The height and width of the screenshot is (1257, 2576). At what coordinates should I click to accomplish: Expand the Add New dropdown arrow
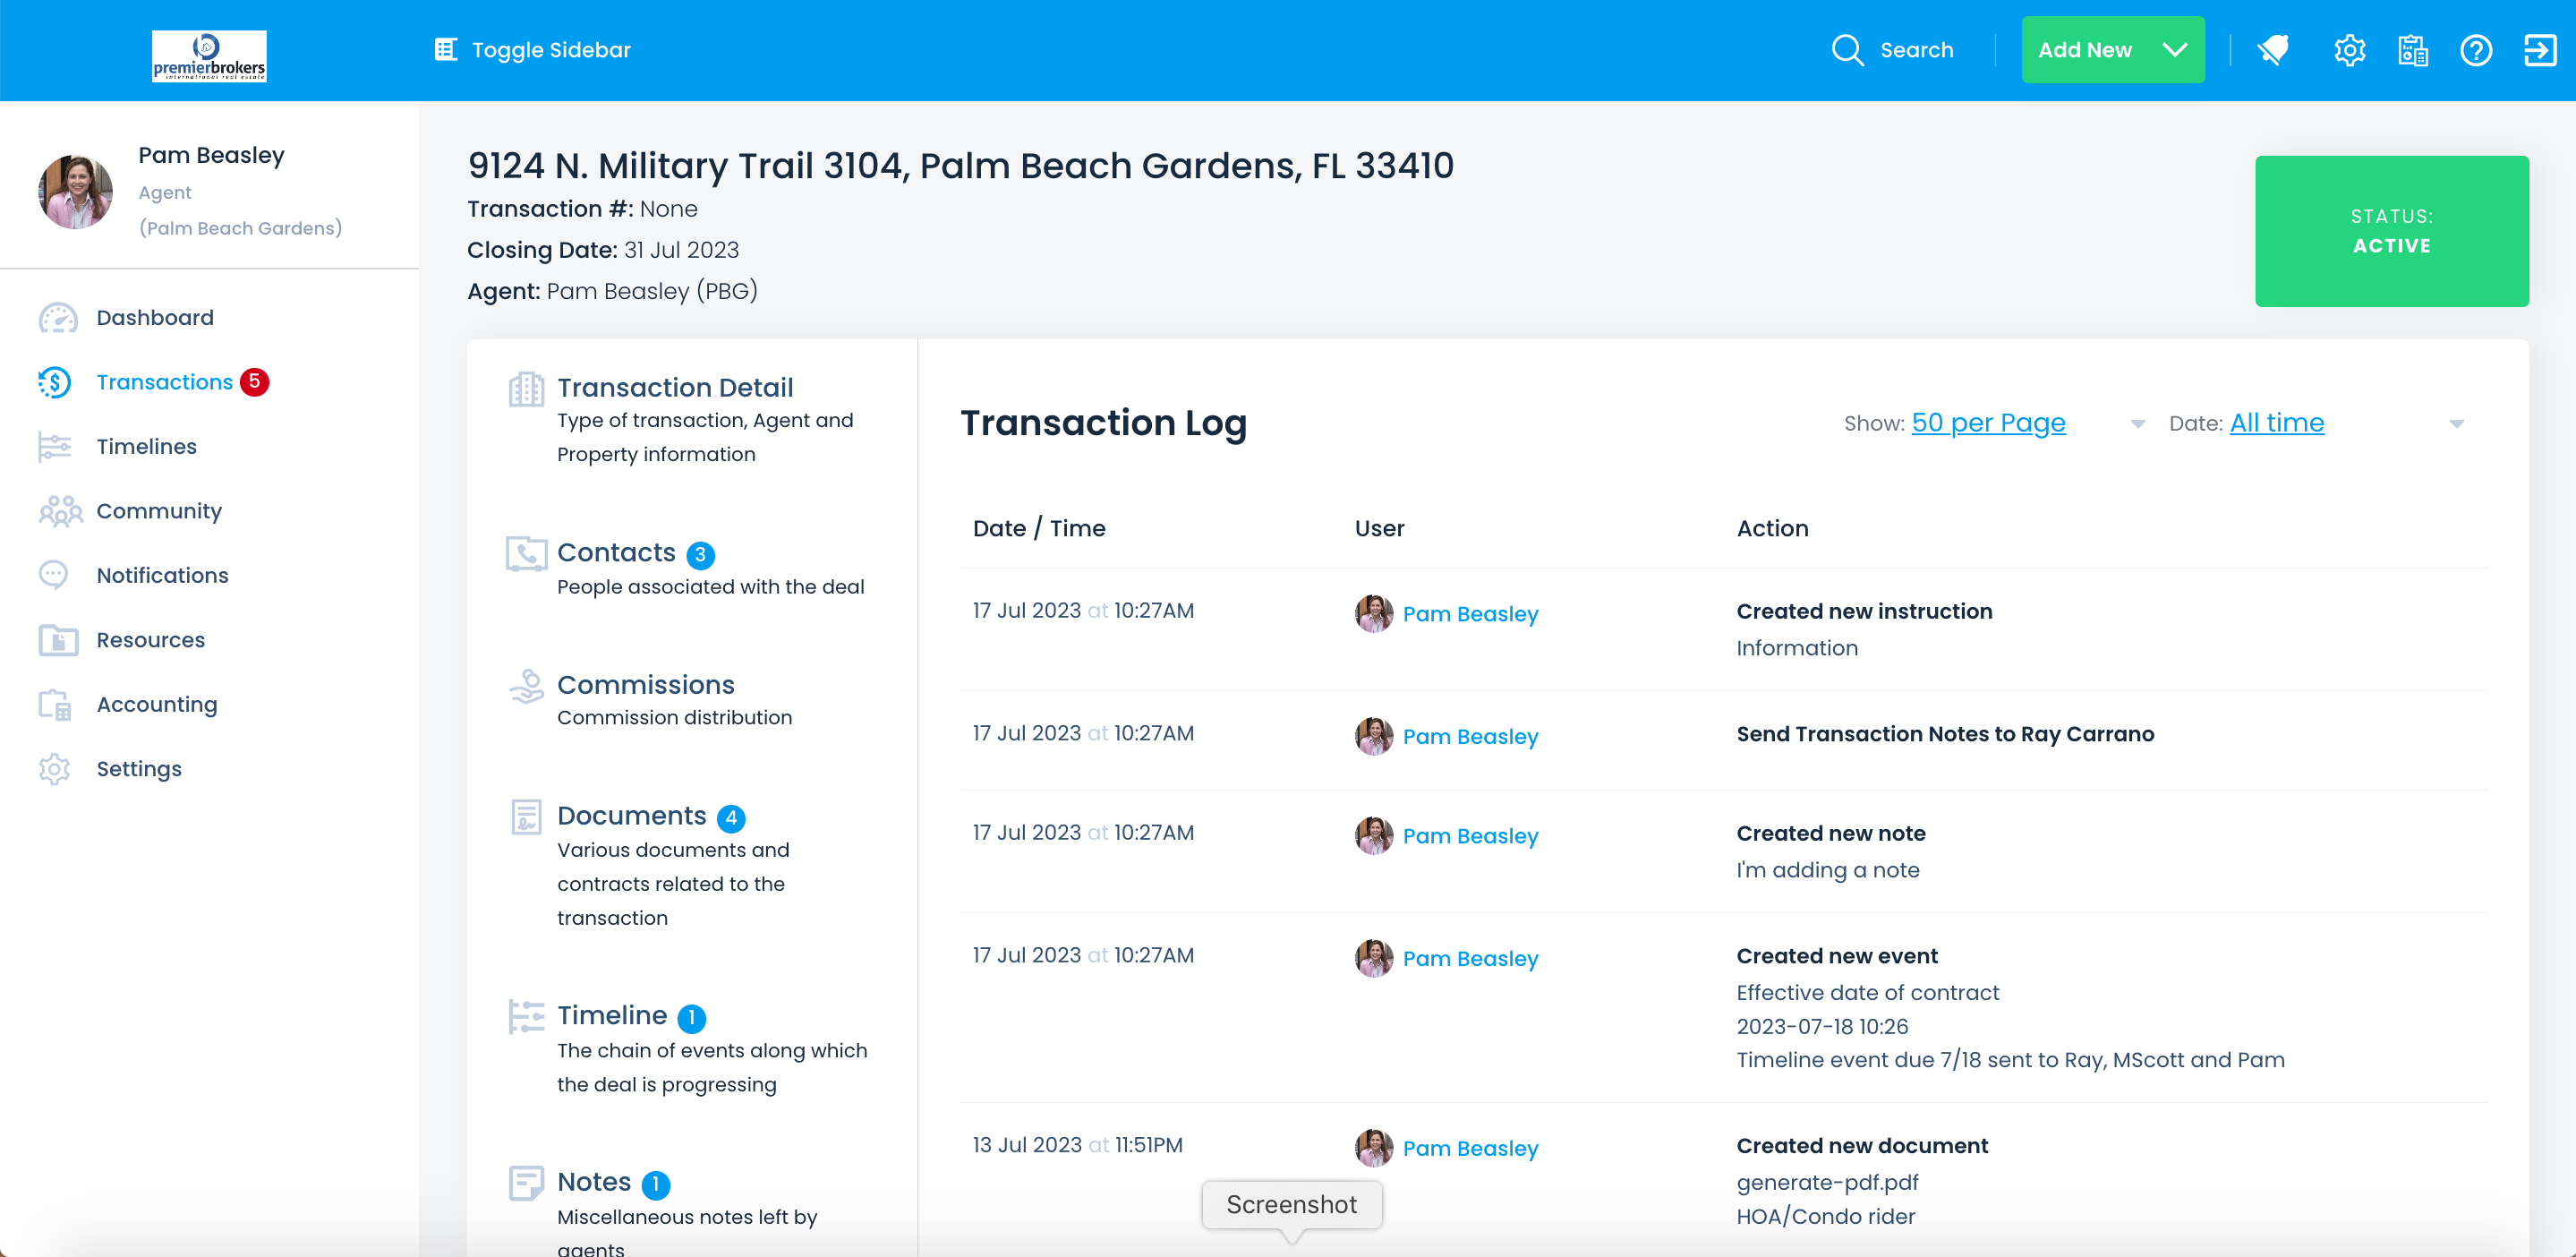(2175, 50)
